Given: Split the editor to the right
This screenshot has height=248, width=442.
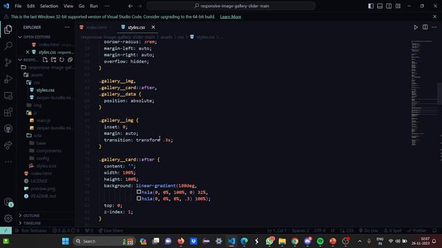Looking at the screenshot, I should point(425,28).
